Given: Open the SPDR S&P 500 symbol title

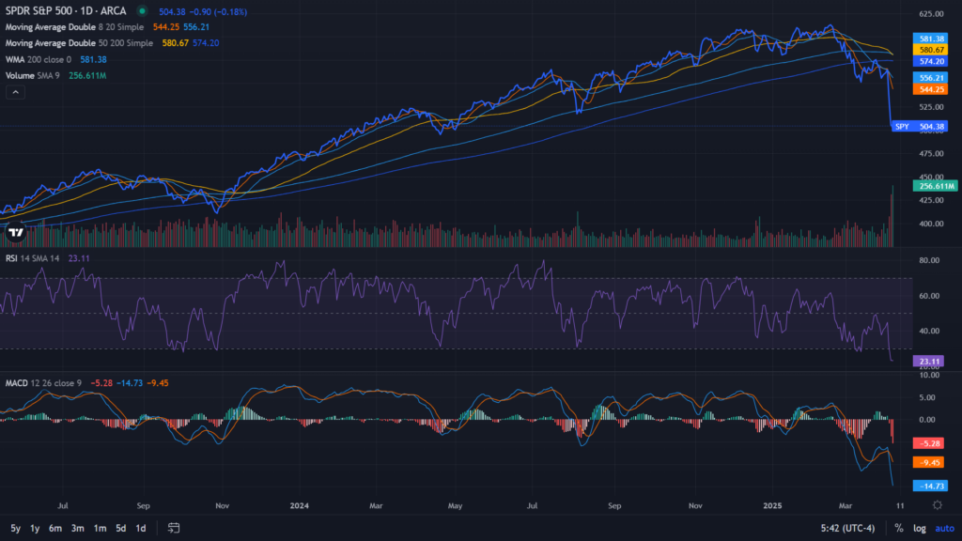Looking at the screenshot, I should pos(66,11).
